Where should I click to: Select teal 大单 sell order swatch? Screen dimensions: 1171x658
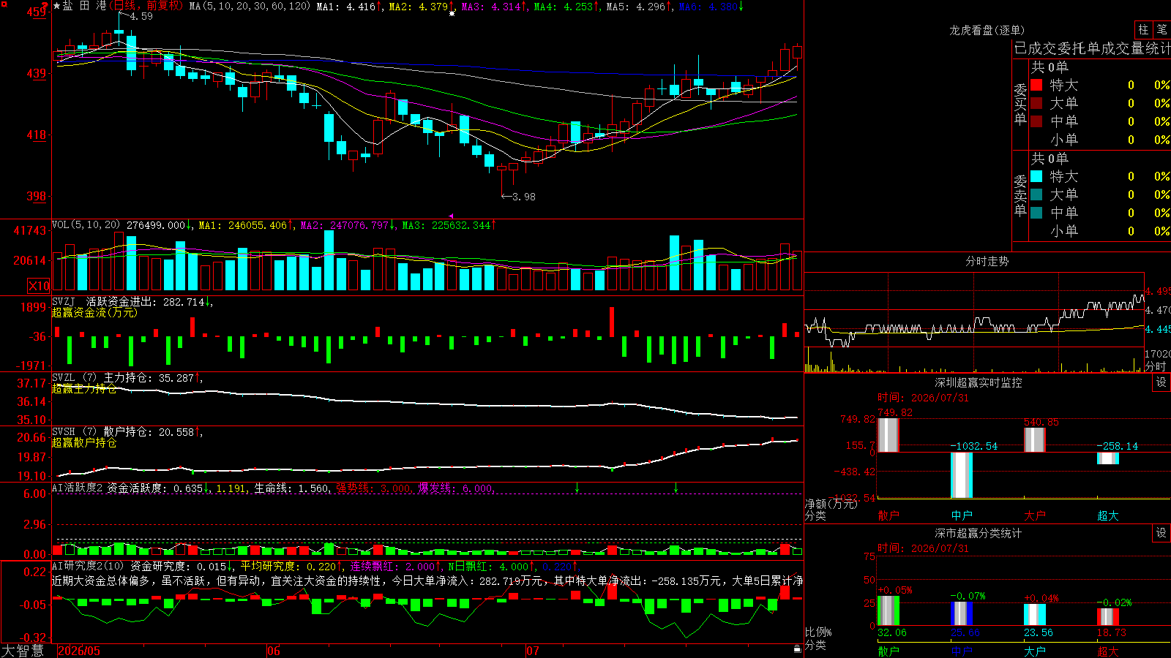(x=1036, y=194)
